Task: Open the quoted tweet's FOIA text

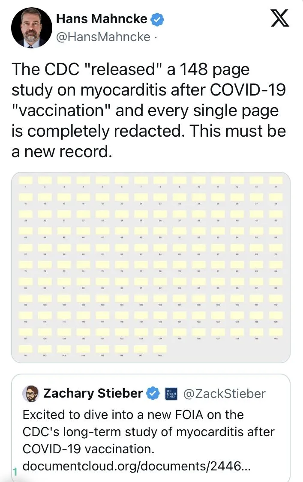Action: pyautogui.click(x=148, y=432)
